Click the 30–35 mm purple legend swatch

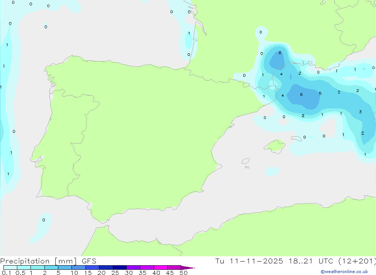click(133, 267)
